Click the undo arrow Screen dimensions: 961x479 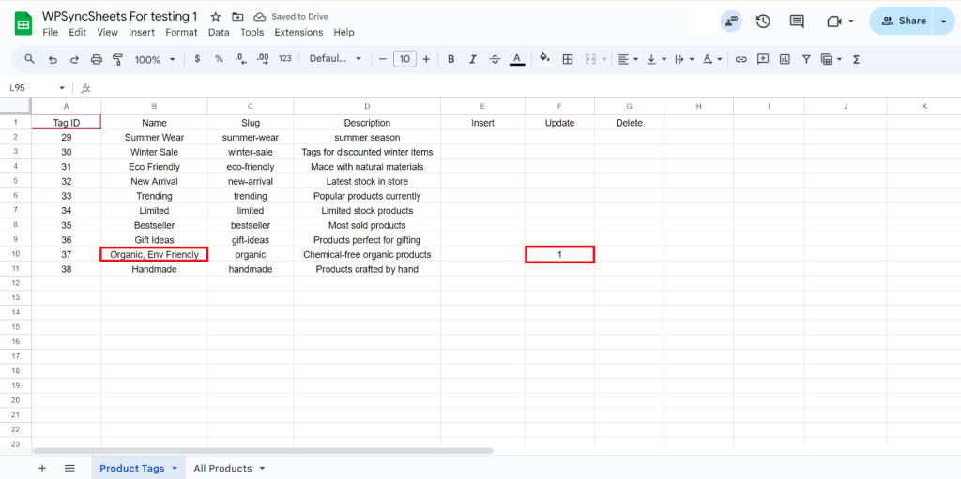53,59
